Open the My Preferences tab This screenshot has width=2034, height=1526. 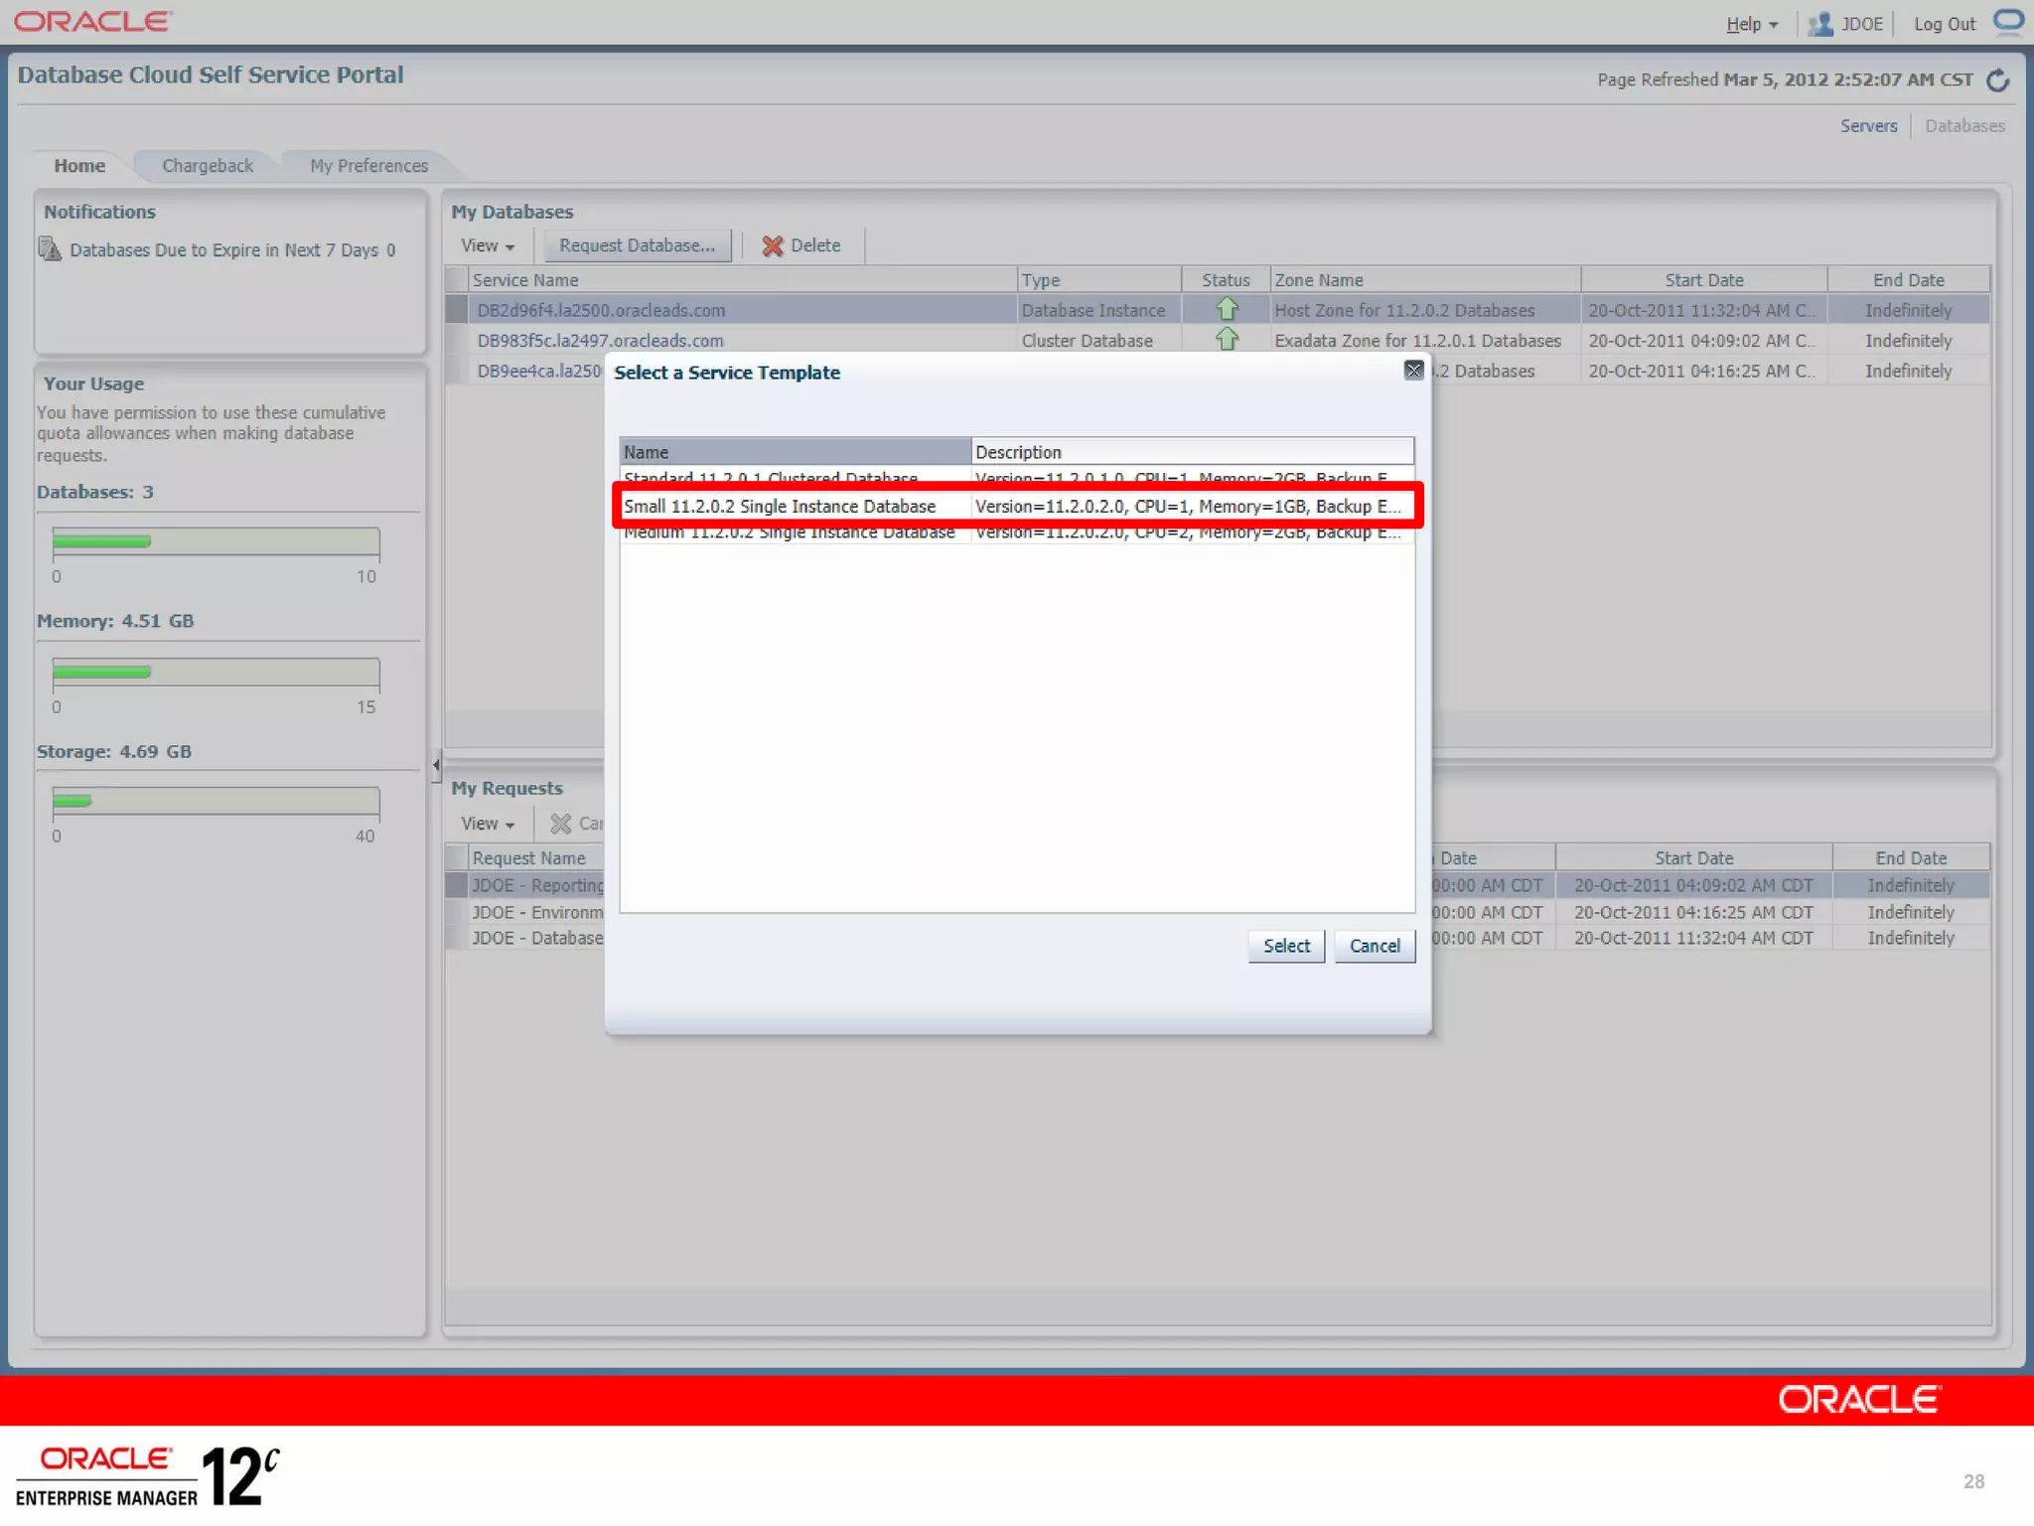[x=368, y=166]
